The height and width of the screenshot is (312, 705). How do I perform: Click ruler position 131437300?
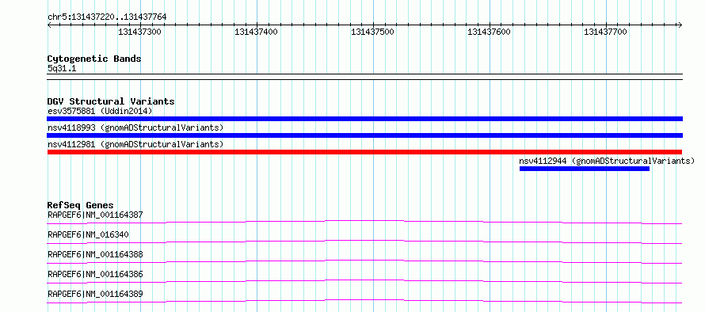coord(140,32)
